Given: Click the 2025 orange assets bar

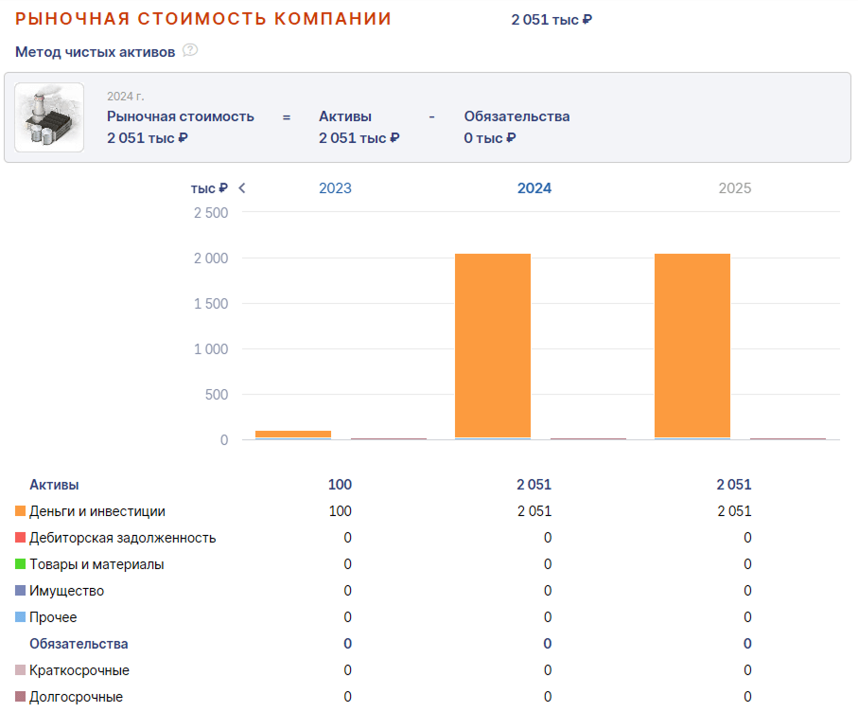Looking at the screenshot, I should 692,346.
